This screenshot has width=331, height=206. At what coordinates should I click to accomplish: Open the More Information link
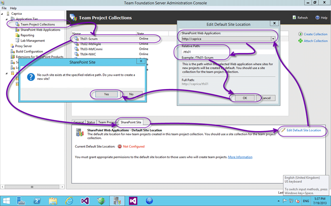click(240, 157)
